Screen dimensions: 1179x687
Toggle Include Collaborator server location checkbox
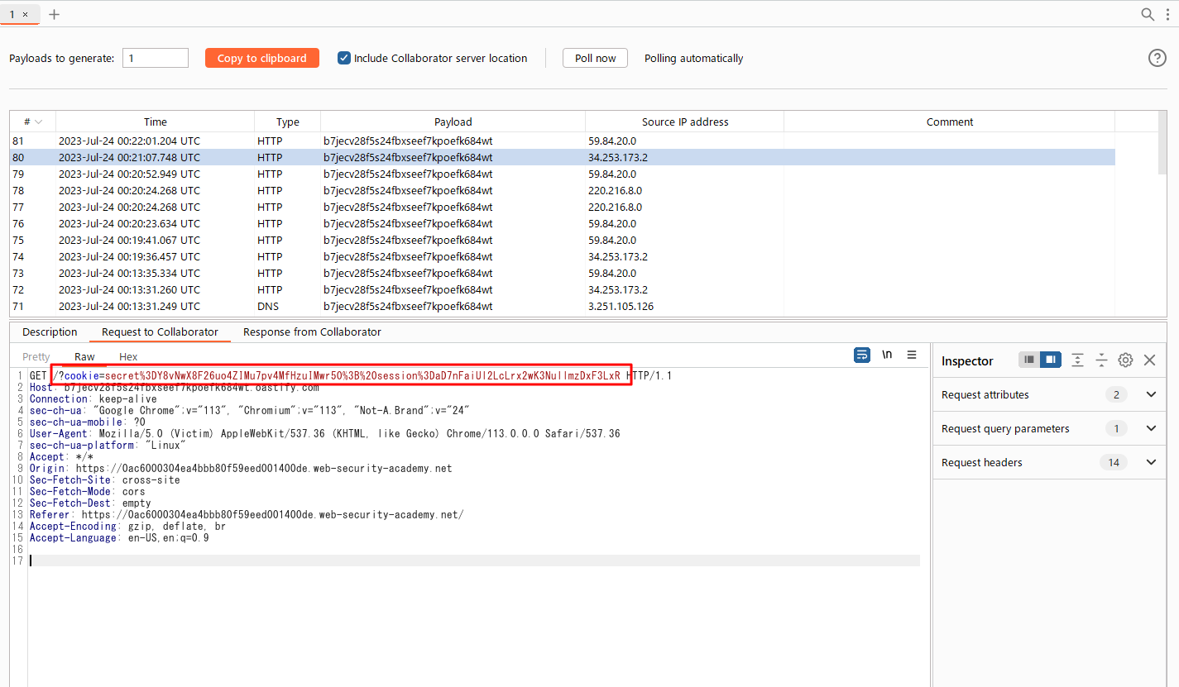[344, 58]
